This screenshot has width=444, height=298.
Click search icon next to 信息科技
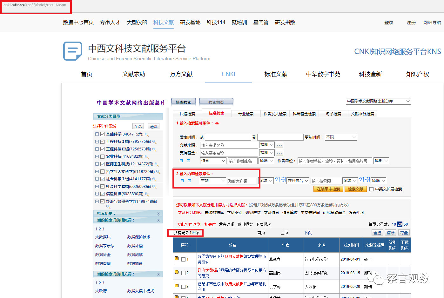point(147,194)
